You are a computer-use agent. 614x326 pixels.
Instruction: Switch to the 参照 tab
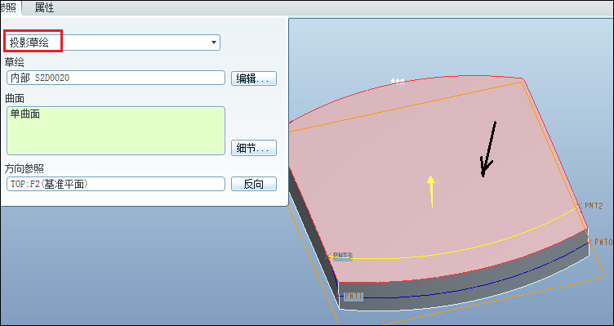pos(10,8)
